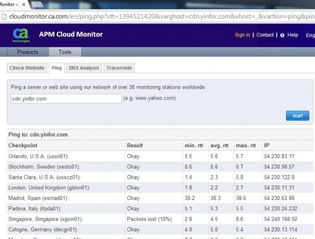
Task: Open a new browser tab
Action: 37,4
